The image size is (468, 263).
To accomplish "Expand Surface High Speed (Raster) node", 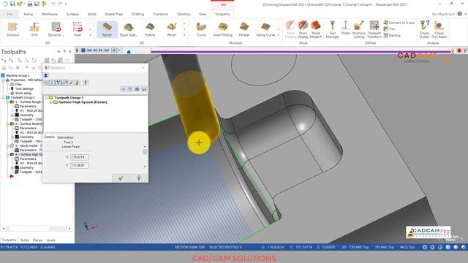I will click(x=51, y=102).
